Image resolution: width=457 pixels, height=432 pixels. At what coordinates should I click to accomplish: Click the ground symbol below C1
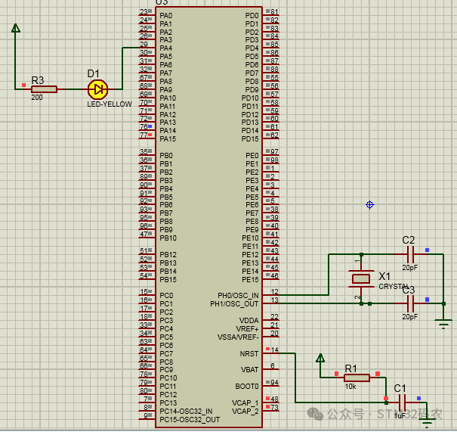pyautogui.click(x=427, y=423)
